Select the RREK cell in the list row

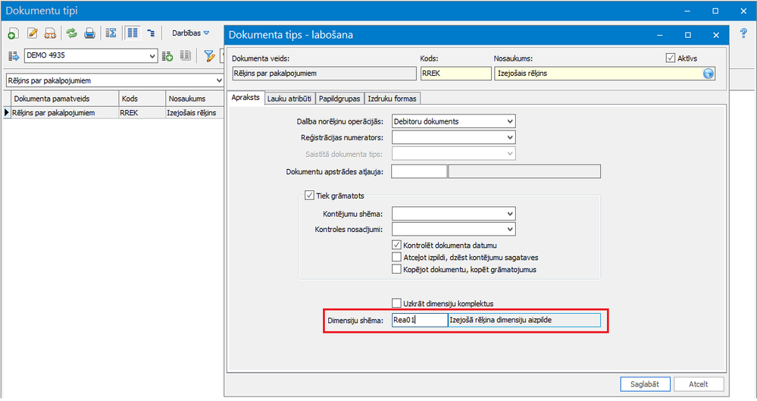(x=142, y=113)
